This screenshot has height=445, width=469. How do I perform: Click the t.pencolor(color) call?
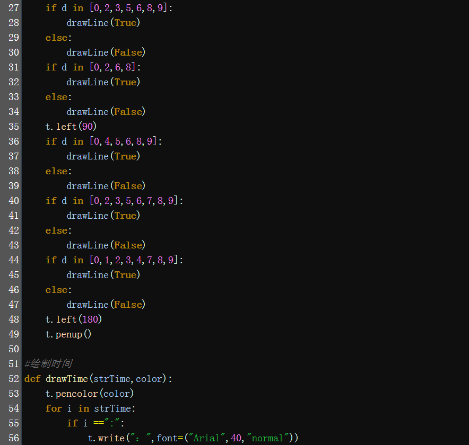click(90, 394)
